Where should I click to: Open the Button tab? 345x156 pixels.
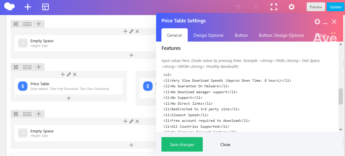point(241,35)
